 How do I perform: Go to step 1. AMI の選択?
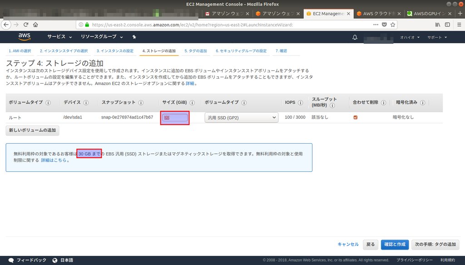pyautogui.click(x=20, y=51)
